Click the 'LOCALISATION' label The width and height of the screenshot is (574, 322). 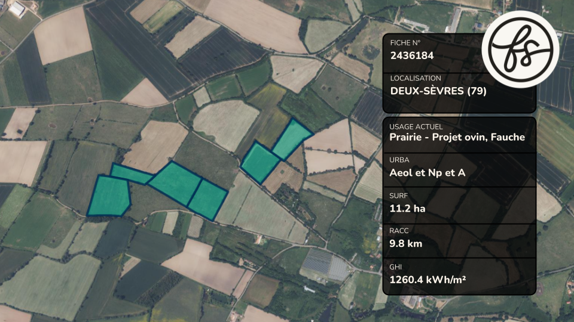(416, 78)
